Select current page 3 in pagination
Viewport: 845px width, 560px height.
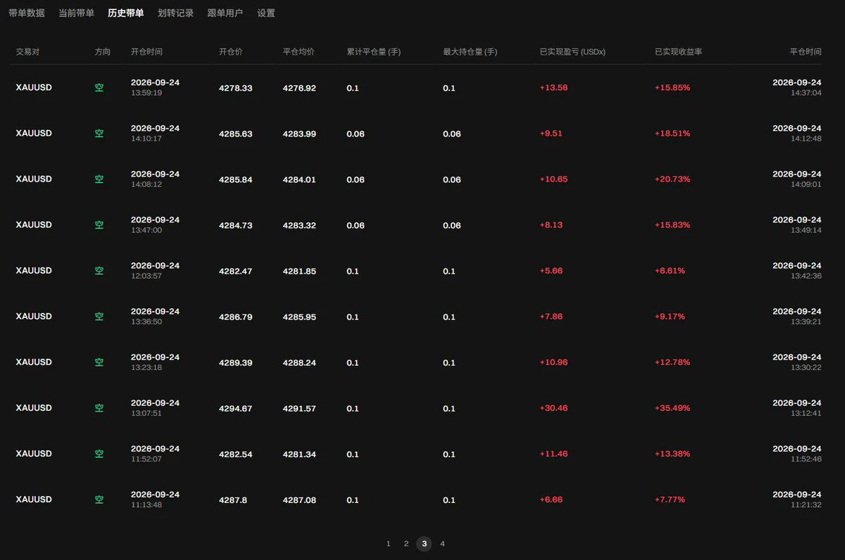424,544
